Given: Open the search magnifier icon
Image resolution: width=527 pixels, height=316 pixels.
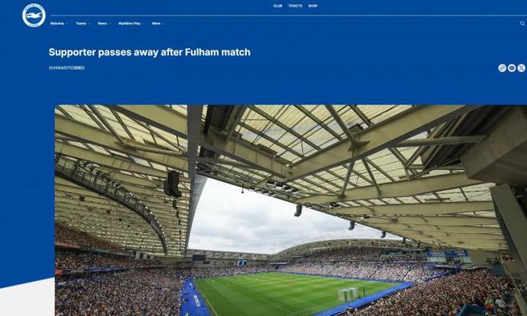Looking at the screenshot, I should point(522,23).
